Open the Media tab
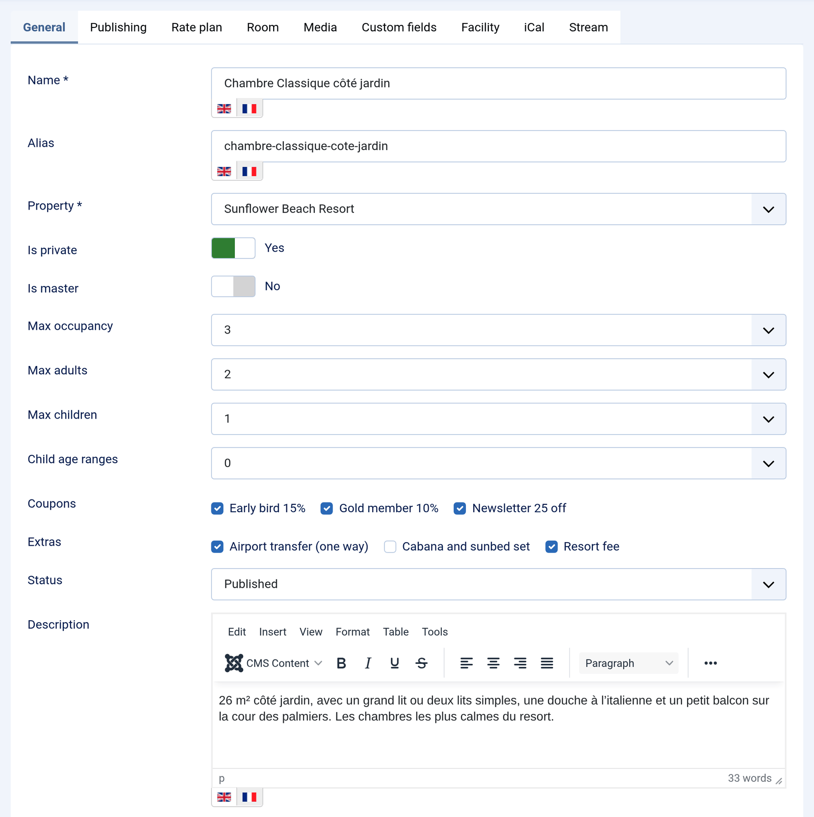 (x=320, y=27)
